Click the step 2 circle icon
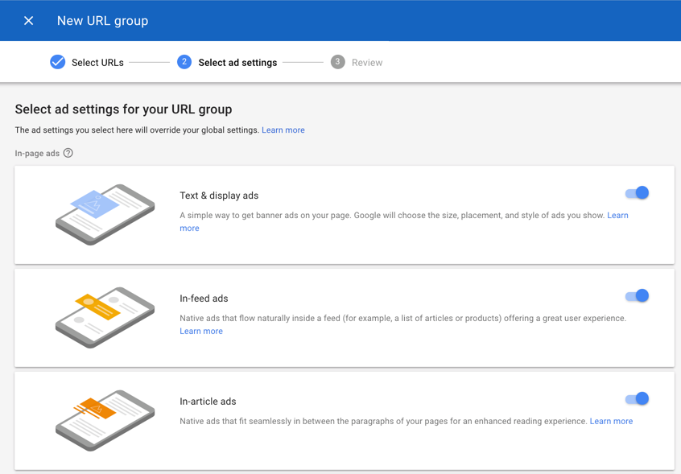Screen dimensions: 681x474 184,62
